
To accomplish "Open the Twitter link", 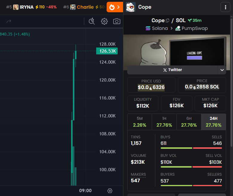I will 173,70.
